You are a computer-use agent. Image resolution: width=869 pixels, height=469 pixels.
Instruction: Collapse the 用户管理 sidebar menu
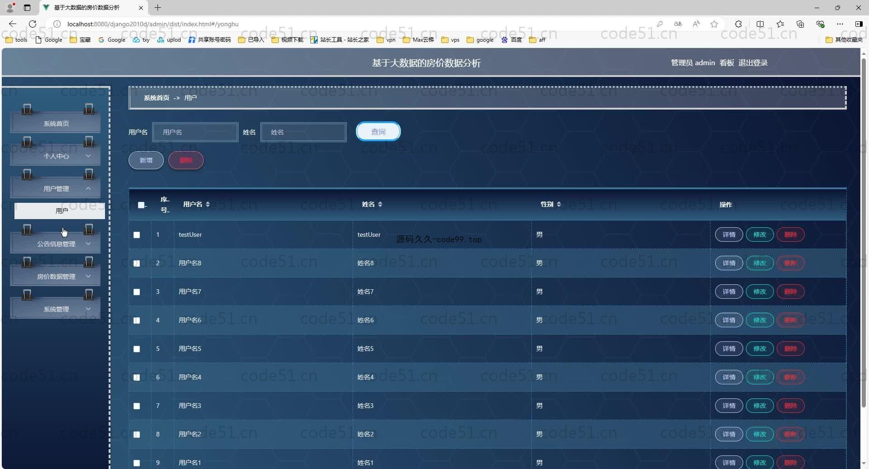tap(56, 188)
